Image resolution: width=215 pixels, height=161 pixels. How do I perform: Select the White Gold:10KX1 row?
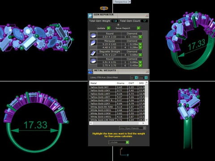[117, 110]
